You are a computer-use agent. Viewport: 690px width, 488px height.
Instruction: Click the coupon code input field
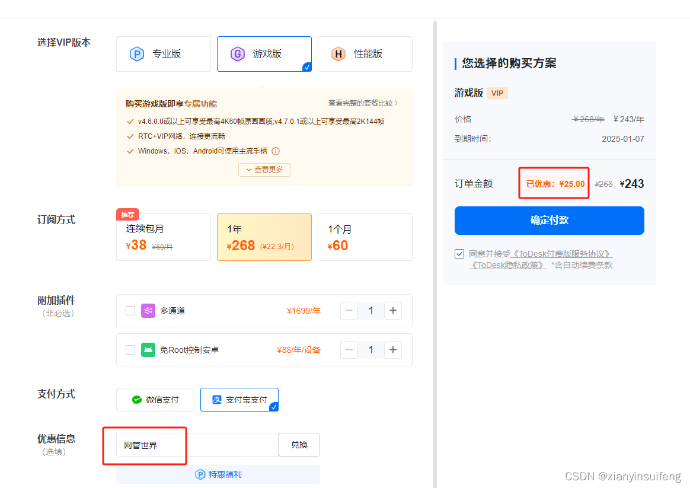[x=197, y=445]
